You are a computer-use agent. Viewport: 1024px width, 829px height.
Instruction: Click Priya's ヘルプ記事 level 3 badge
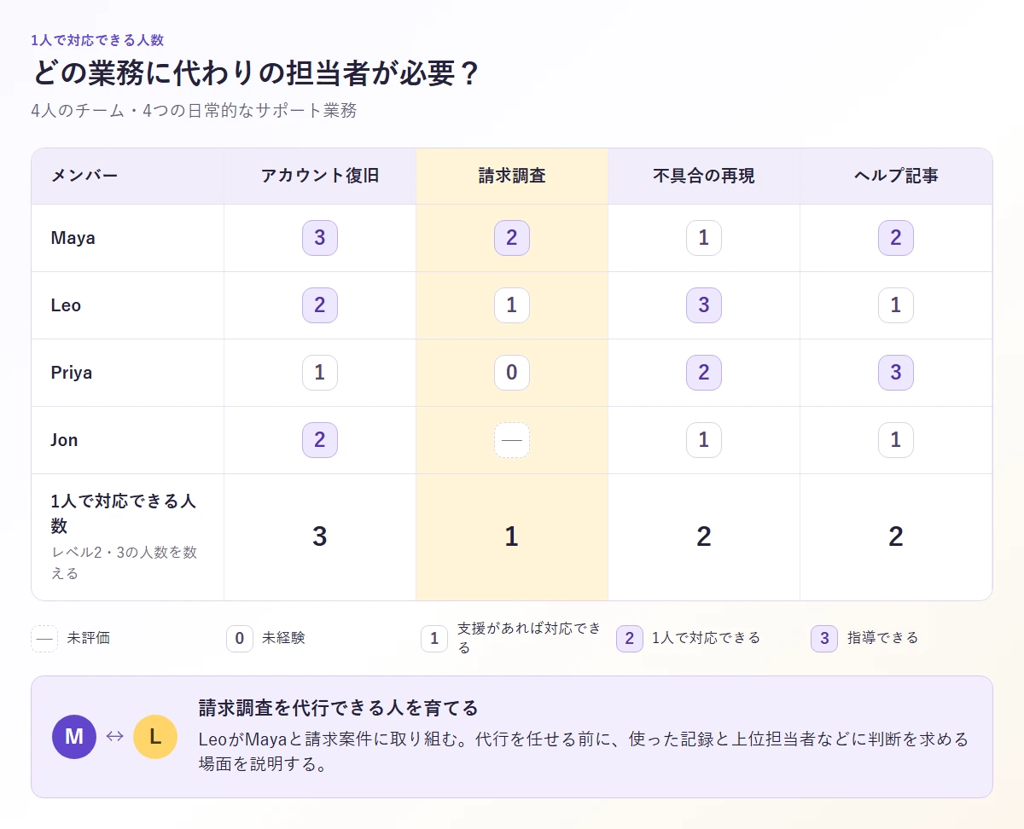pos(896,373)
